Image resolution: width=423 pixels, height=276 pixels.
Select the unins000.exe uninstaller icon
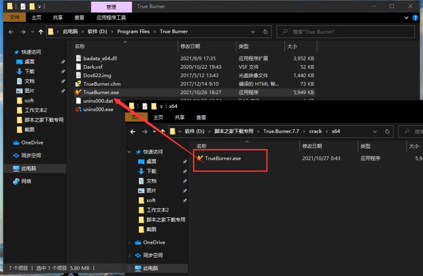78,109
